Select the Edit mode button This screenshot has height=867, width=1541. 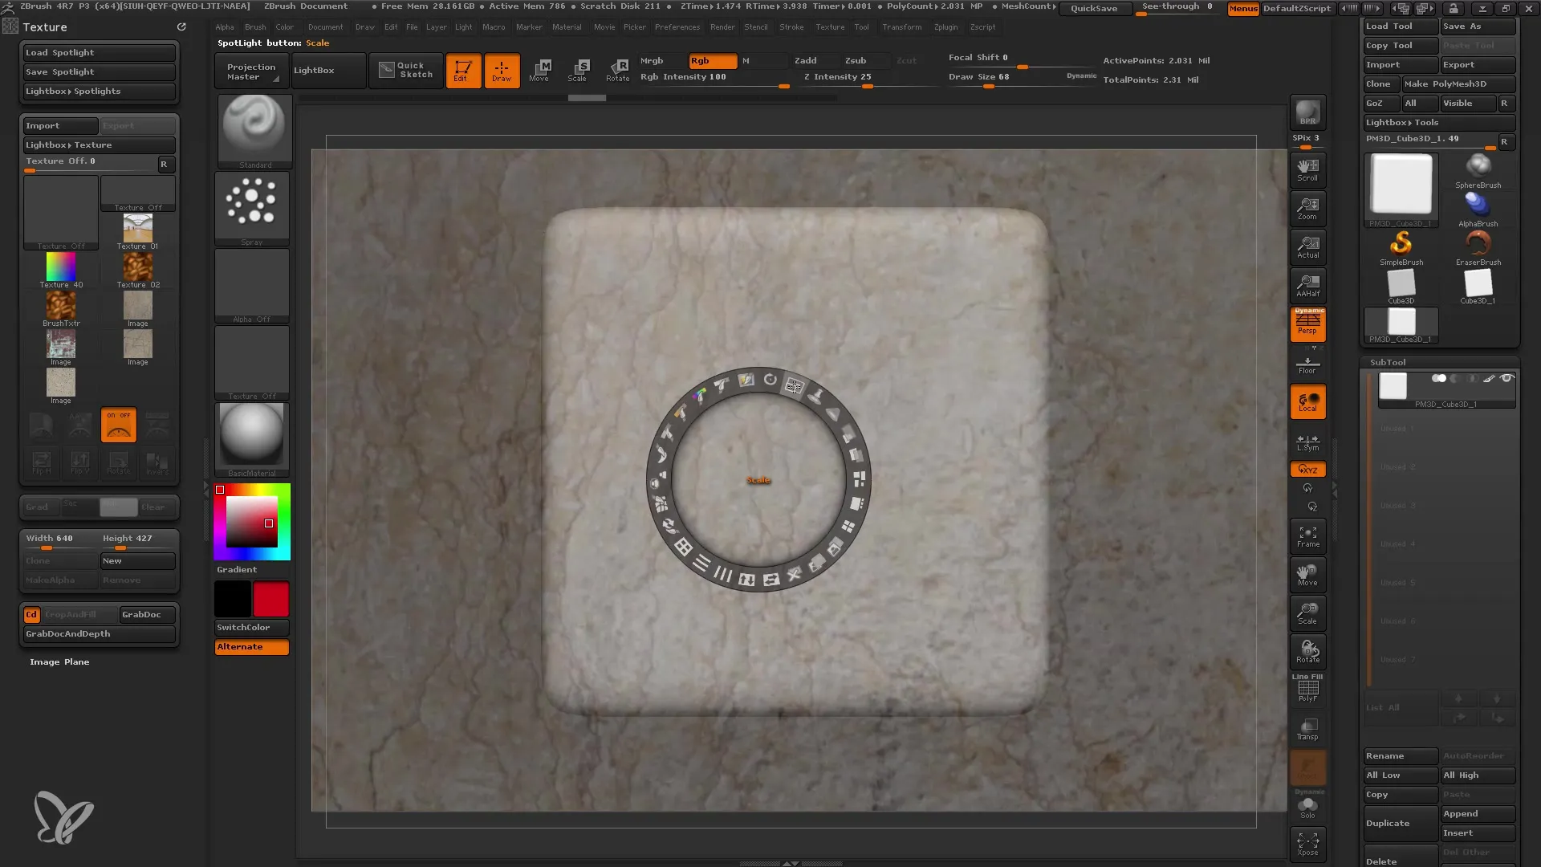pos(462,69)
